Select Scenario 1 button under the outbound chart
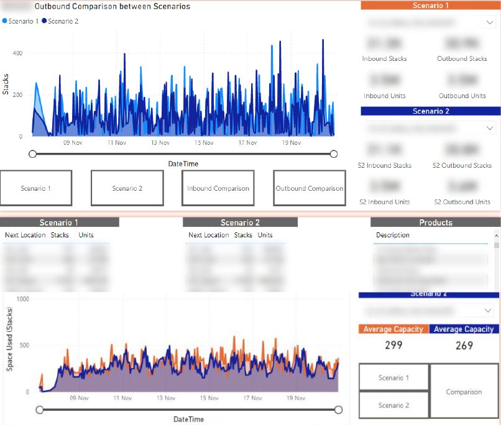This screenshot has height=425, width=501. 36,188
